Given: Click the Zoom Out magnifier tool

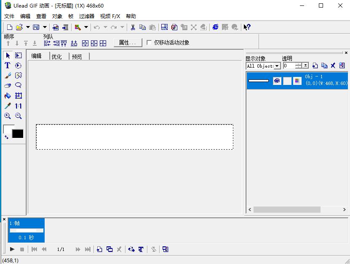Looking at the screenshot, I should [18, 116].
